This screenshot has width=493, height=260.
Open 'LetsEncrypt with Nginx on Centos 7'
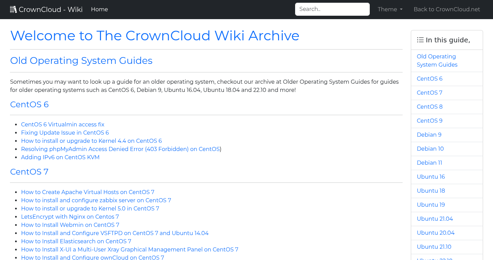tap(70, 217)
